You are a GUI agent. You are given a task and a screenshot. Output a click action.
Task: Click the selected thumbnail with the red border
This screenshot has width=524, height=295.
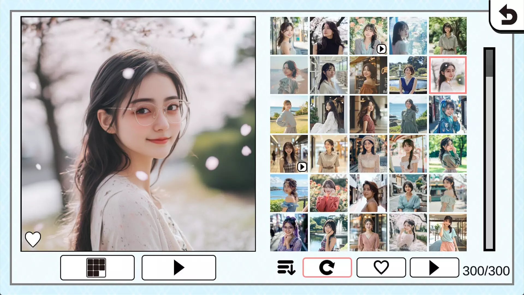(x=448, y=74)
